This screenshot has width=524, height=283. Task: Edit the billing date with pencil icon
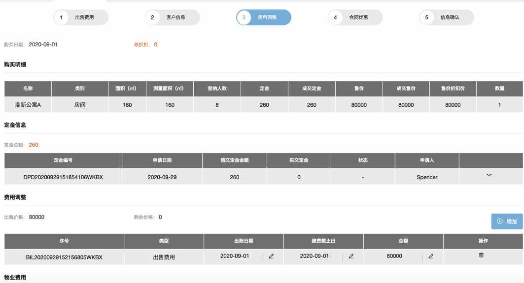pyautogui.click(x=271, y=256)
